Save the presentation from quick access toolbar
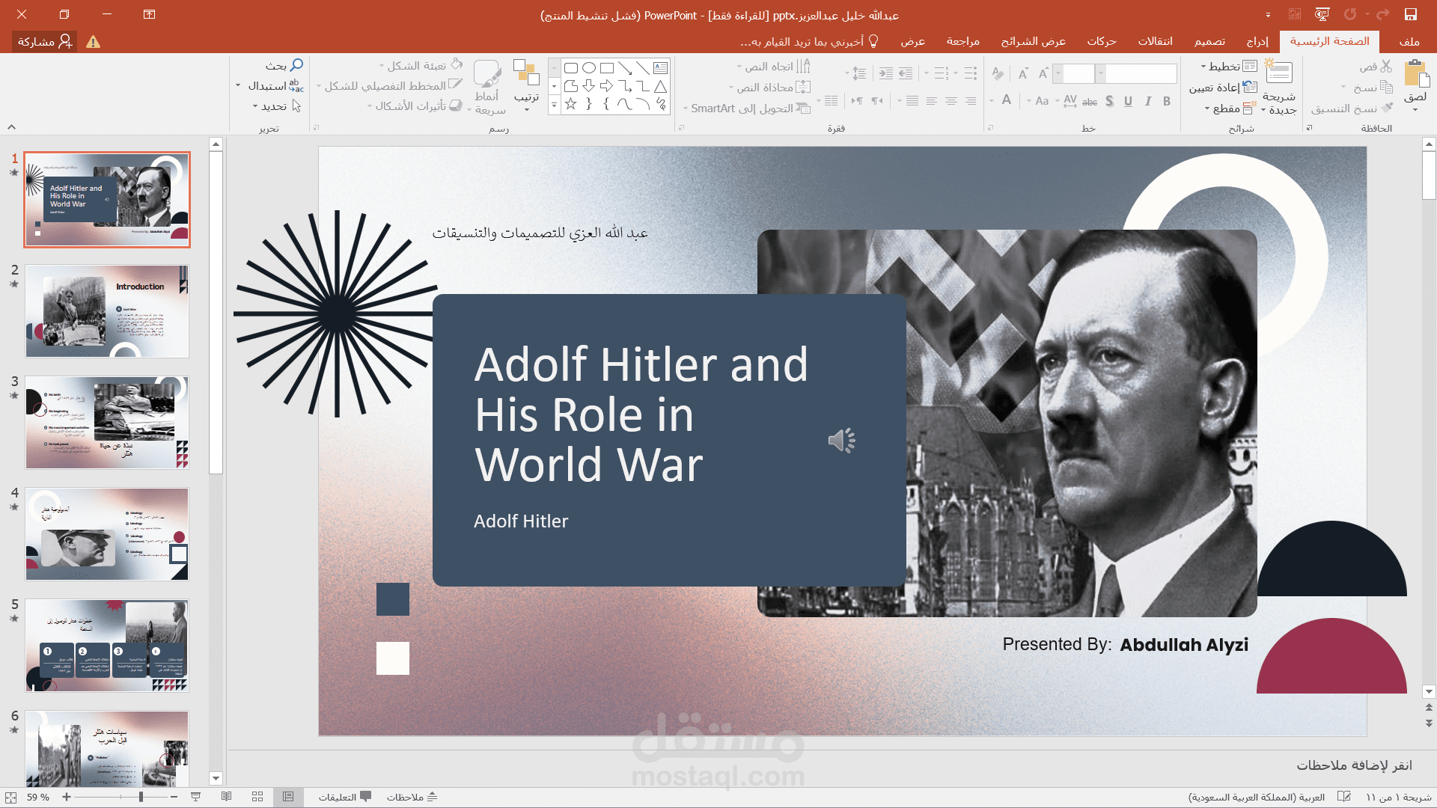Screen dimensions: 1437x808 1411,14
